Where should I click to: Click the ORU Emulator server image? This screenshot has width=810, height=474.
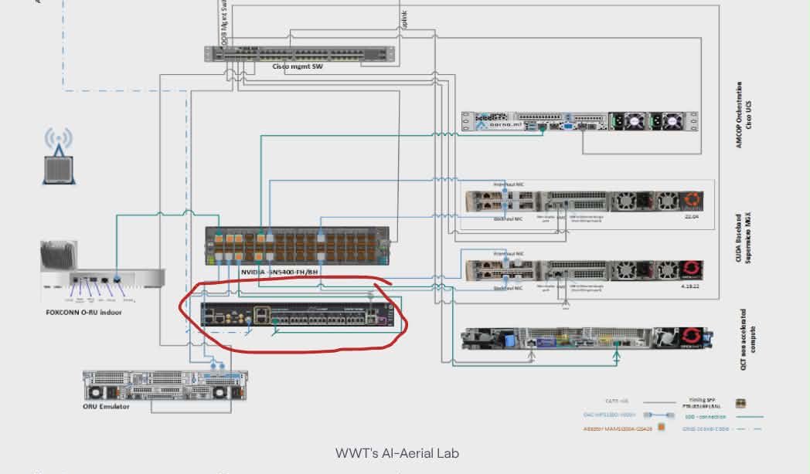(165, 385)
